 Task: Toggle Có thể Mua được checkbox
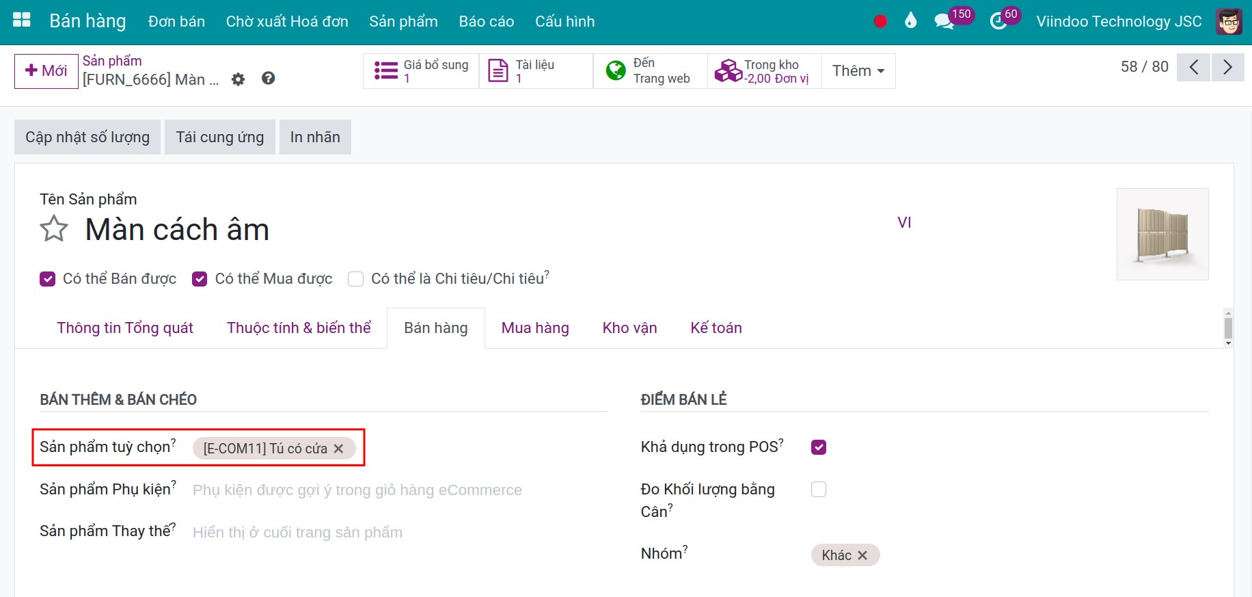(200, 279)
